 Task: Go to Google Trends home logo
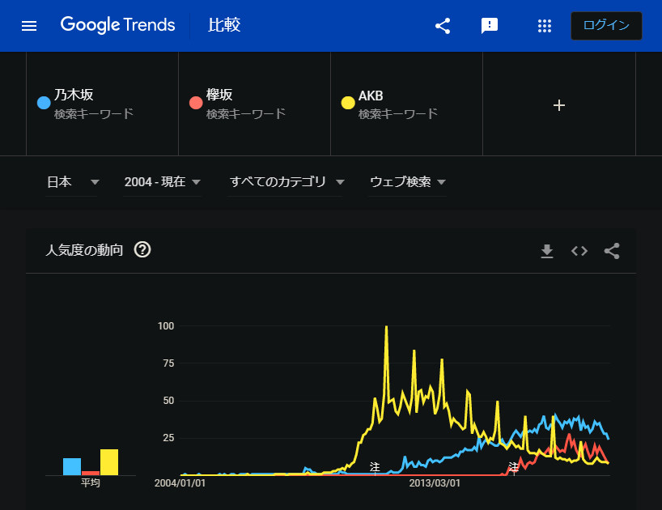(117, 25)
